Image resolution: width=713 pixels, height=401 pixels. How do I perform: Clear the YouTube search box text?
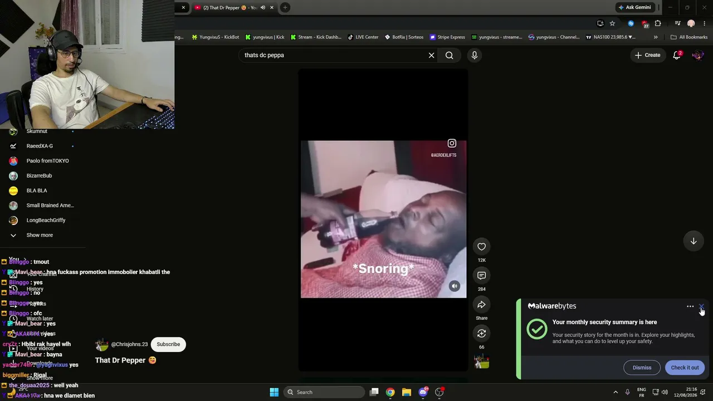[431, 55]
